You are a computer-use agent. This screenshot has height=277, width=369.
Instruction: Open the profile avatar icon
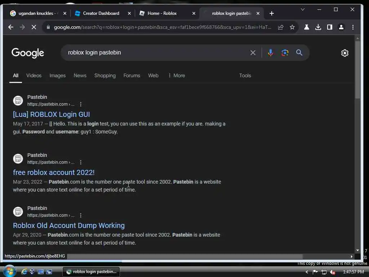pos(341,27)
